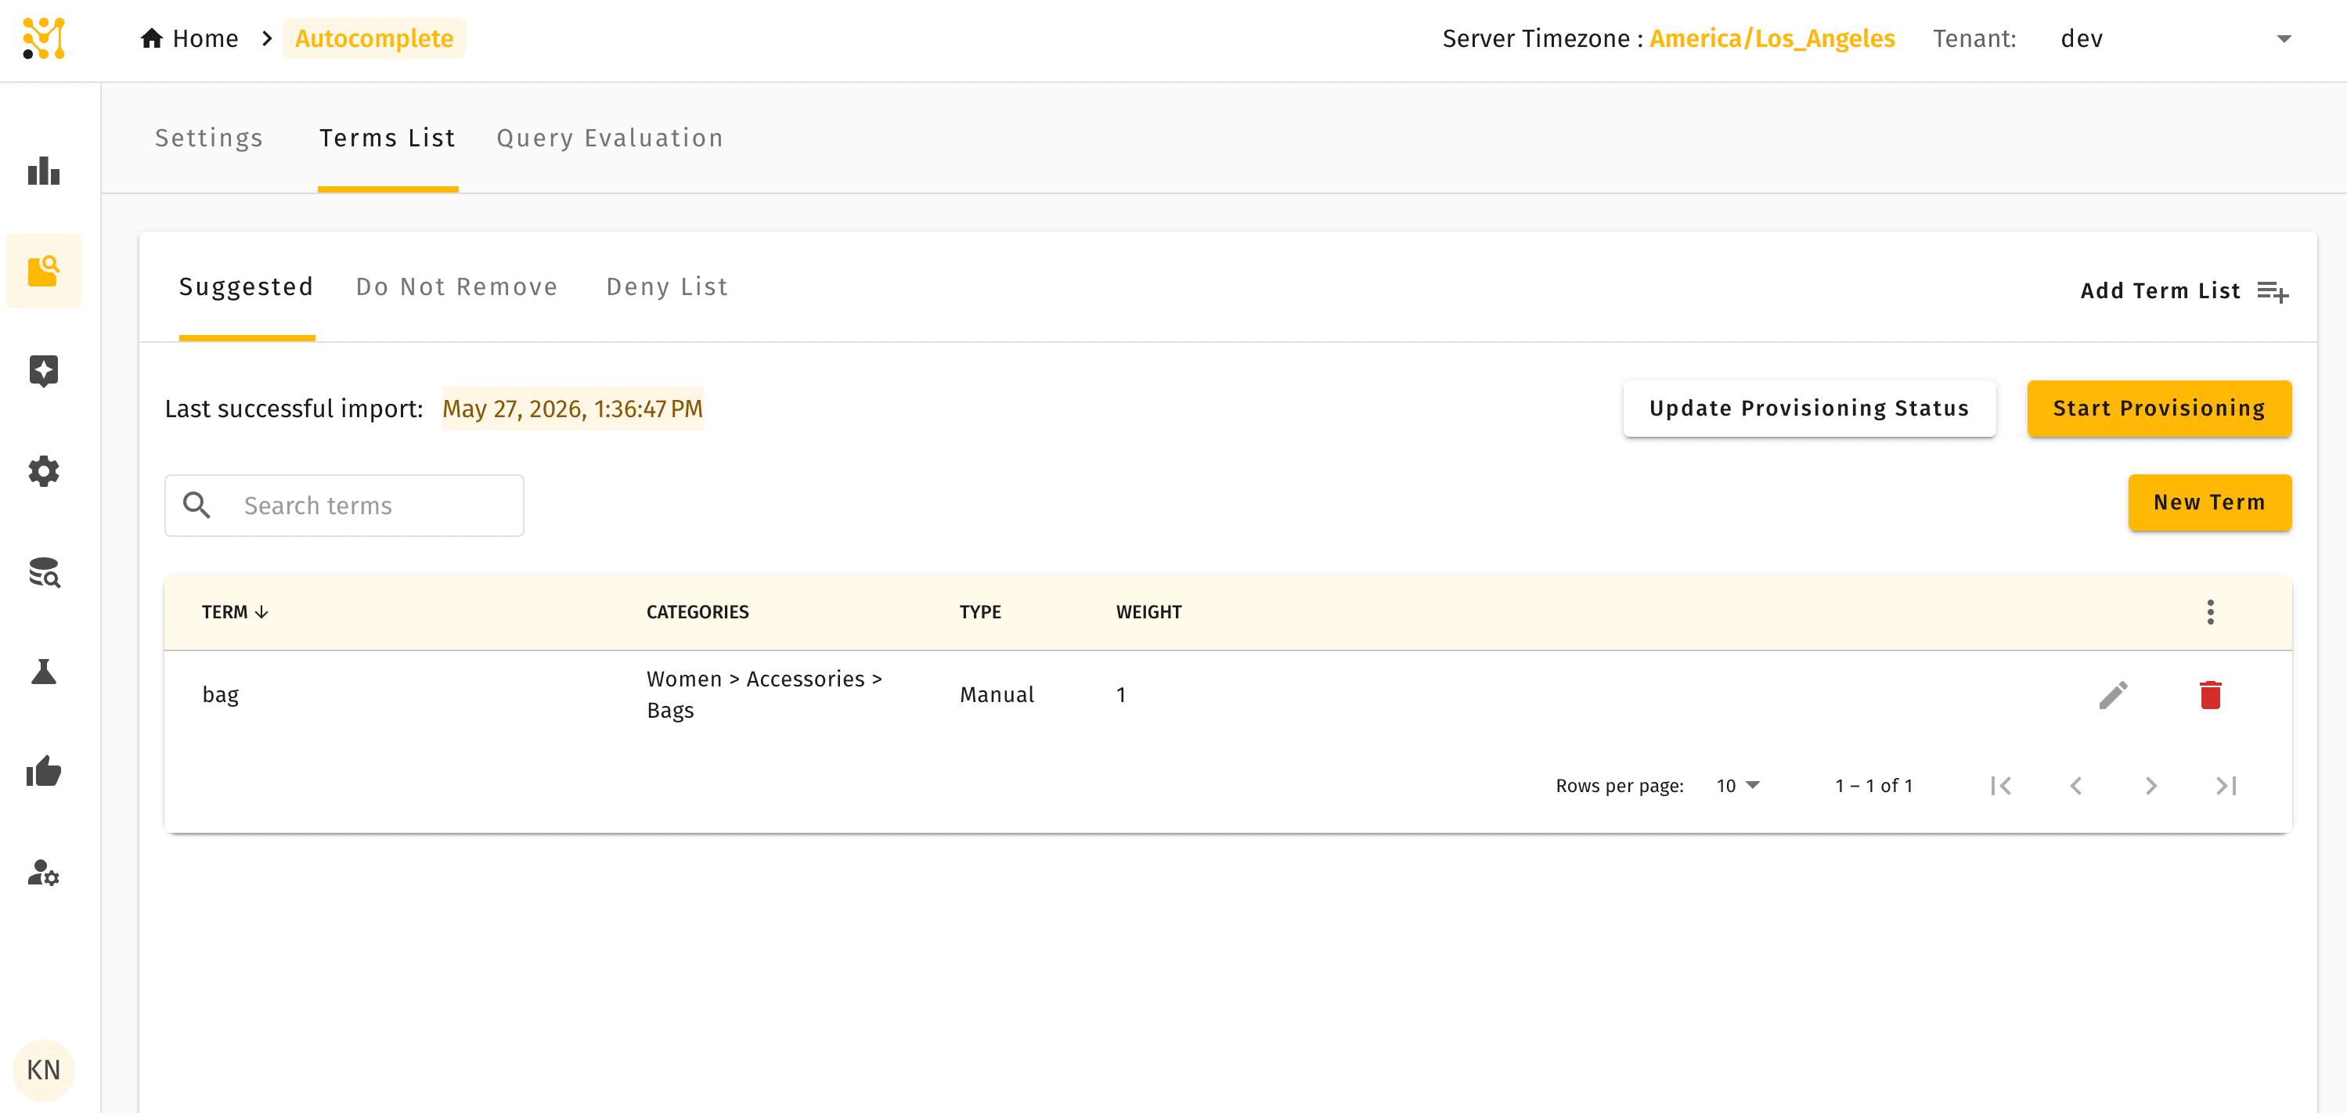Click the '1 – 1 of 1' pagination text
This screenshot has width=2347, height=1113.
tap(1873, 785)
